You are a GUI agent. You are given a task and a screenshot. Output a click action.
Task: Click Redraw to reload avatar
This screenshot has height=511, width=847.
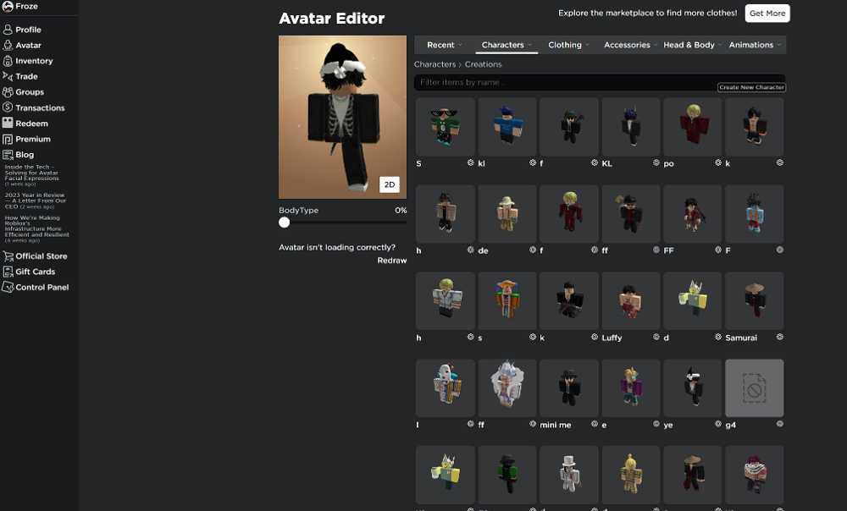click(391, 261)
